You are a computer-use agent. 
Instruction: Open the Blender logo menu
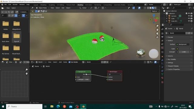(2, 5)
